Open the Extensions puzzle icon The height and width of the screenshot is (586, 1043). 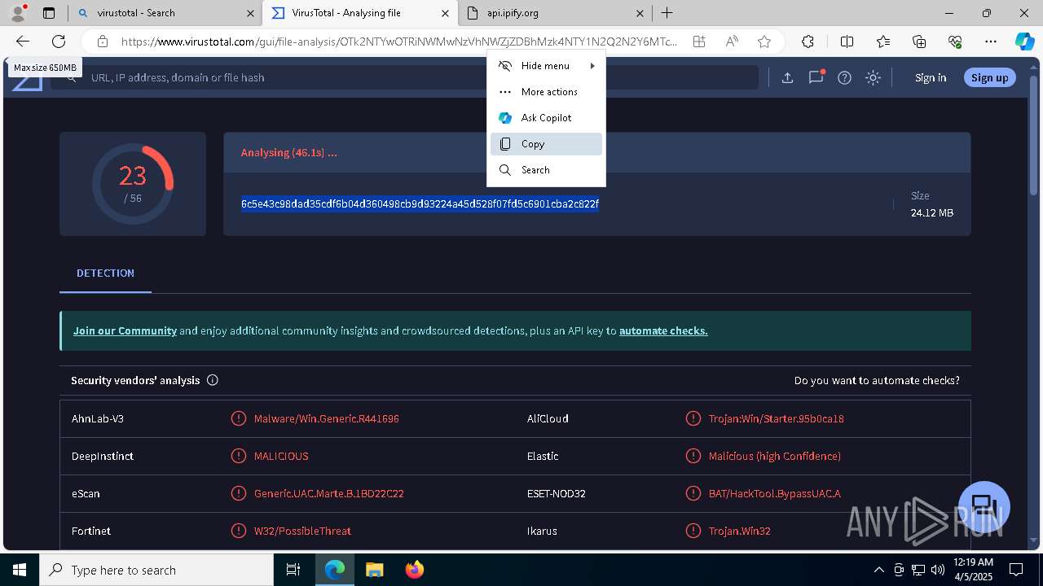[808, 42]
